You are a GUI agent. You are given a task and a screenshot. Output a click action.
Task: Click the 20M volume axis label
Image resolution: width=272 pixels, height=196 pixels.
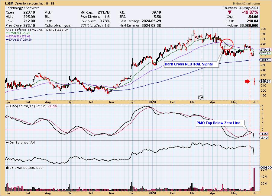click(264, 184)
